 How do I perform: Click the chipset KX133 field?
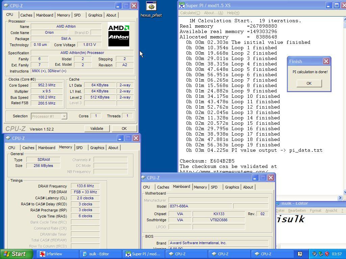pos(219,213)
